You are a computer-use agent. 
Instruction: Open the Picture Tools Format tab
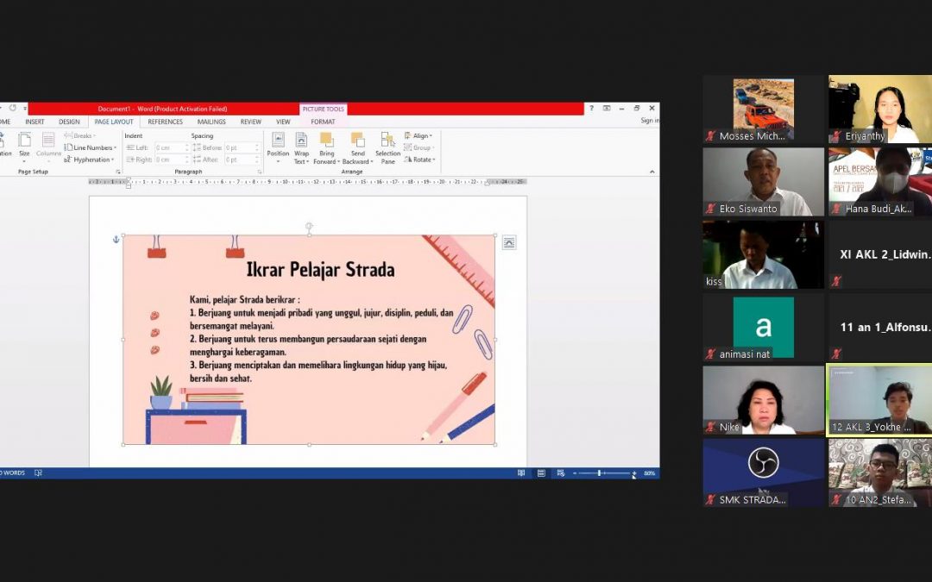tap(323, 122)
